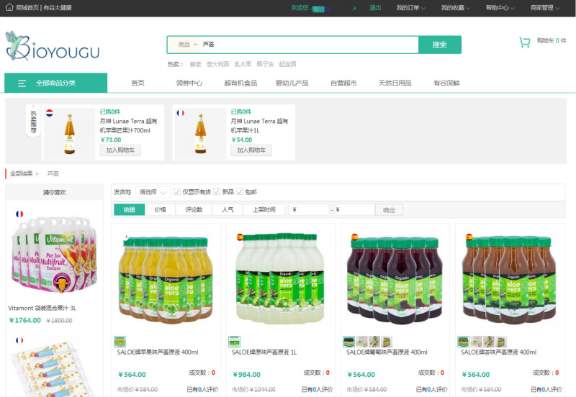Open 发货地 请选择 dropdown
The image size is (576, 397).
click(153, 192)
